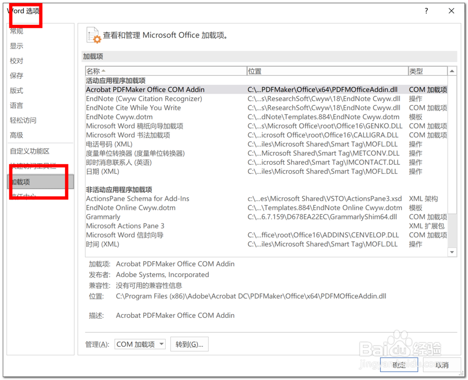Click the help question mark icon
Image resolution: width=468 pixels, height=380 pixels.
coord(426,11)
